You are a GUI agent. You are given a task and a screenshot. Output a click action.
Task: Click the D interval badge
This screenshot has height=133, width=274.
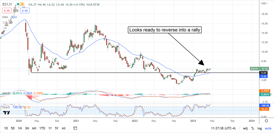22,4
